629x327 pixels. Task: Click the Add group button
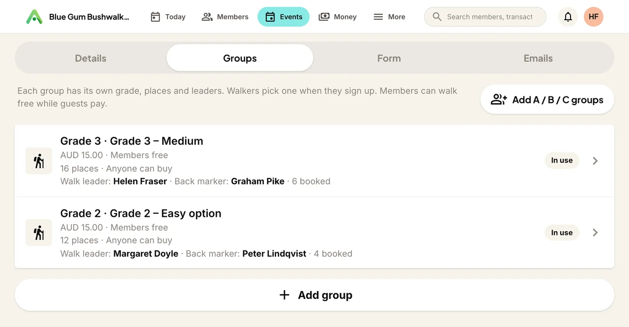click(x=314, y=295)
